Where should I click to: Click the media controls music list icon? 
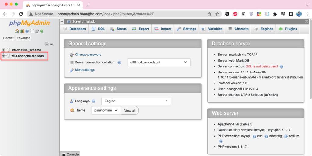point(283,14)
